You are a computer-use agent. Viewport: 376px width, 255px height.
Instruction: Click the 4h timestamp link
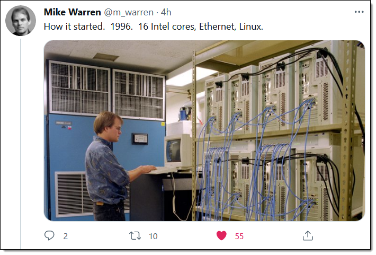click(166, 12)
